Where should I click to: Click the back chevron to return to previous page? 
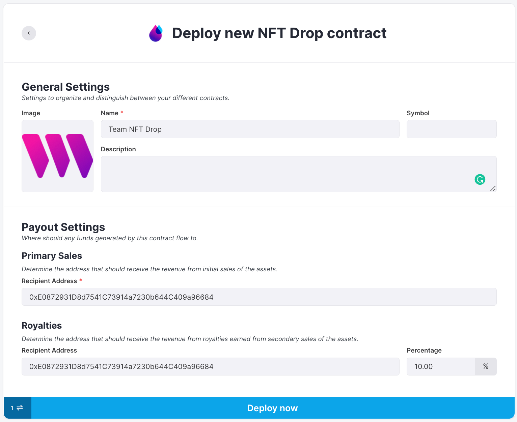pos(29,33)
